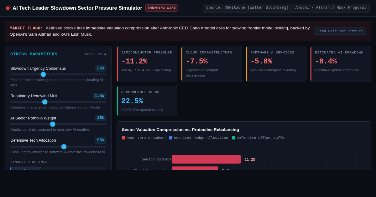Click the Load Baseline Fixture button
The height and width of the screenshot is (197, 376).
[340, 31]
